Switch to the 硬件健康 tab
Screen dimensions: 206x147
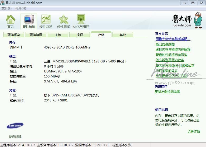[36, 35]
